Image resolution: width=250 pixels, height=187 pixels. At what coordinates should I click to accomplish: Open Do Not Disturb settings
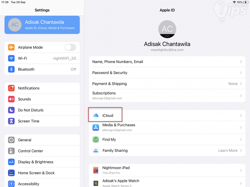click(x=42, y=110)
